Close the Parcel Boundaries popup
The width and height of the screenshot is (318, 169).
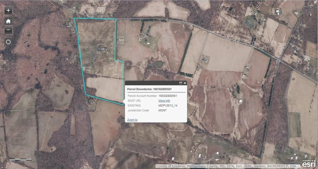185,83
